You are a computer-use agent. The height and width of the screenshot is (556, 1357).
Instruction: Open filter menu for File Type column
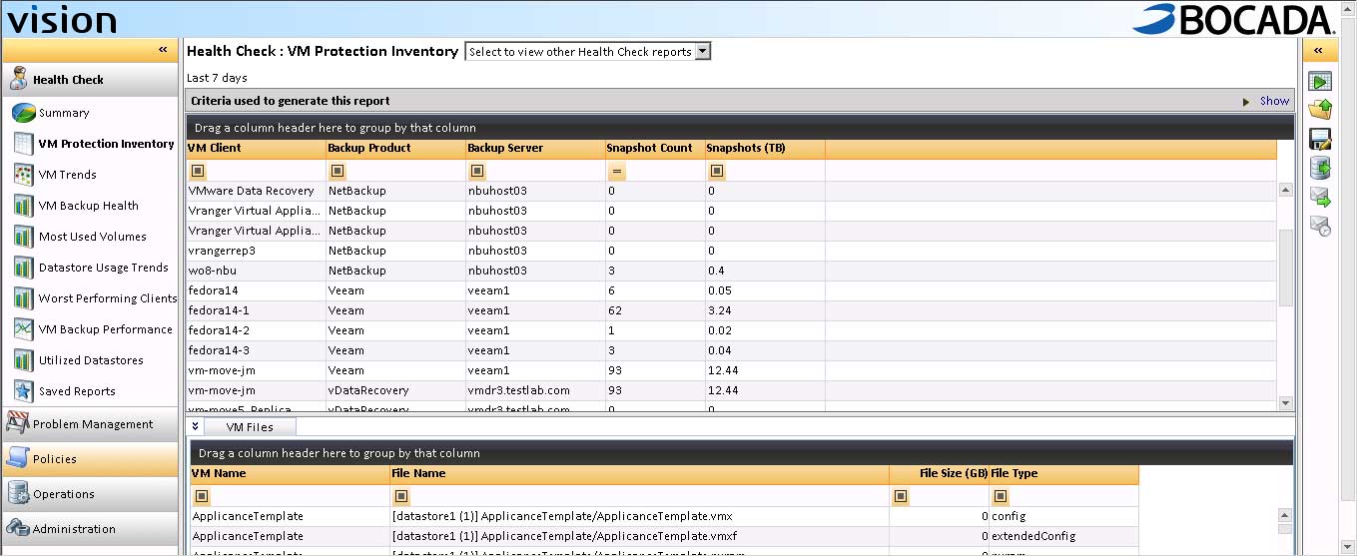point(1001,496)
